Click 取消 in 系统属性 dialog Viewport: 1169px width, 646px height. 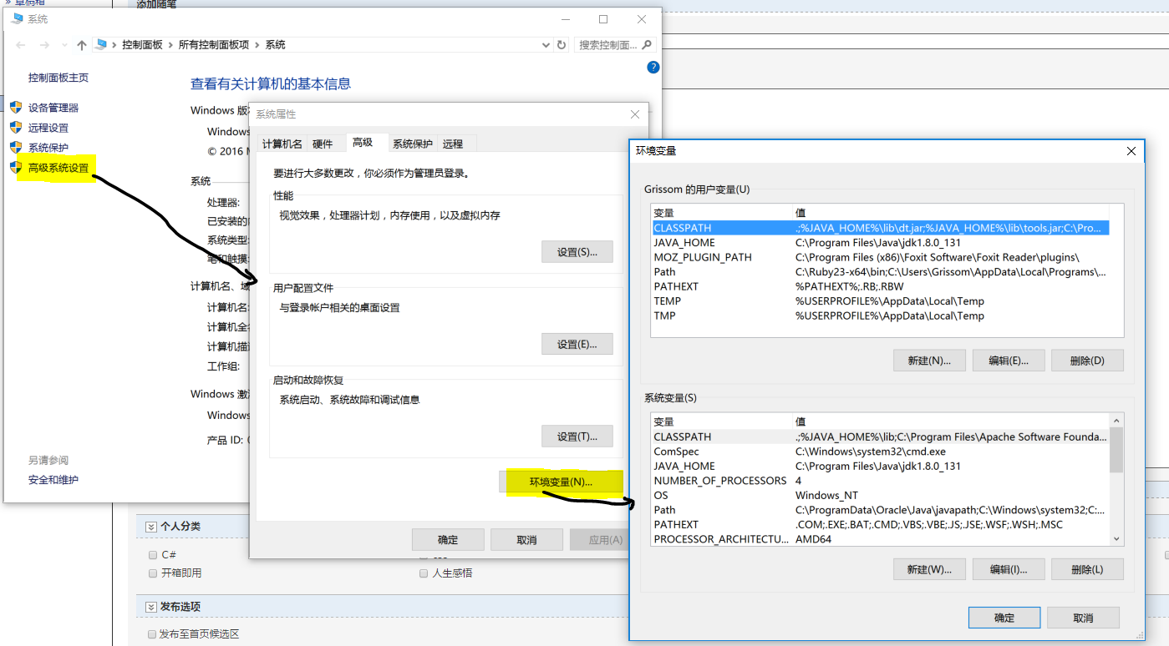526,539
